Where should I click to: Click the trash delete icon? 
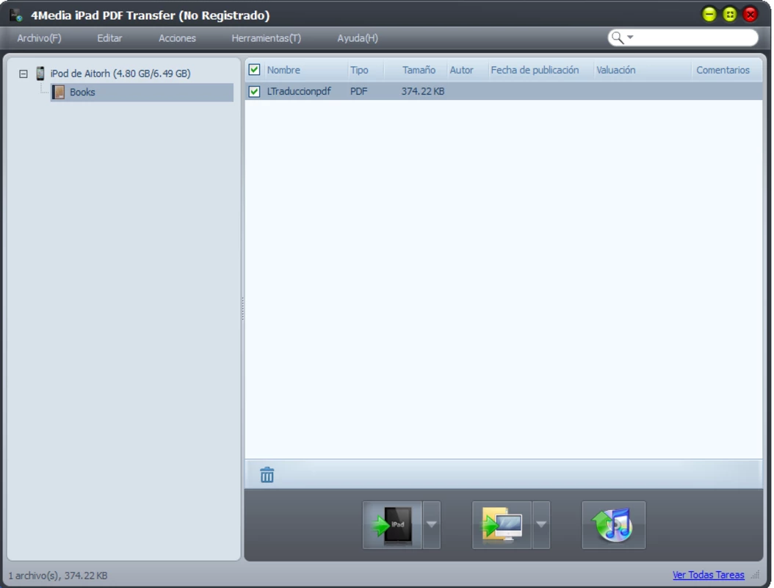(267, 475)
